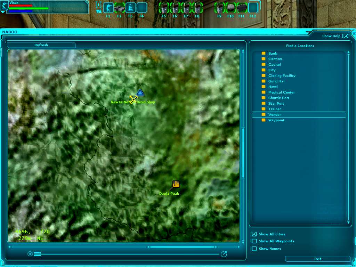Select the empty toolbar slot F4

(142, 8)
